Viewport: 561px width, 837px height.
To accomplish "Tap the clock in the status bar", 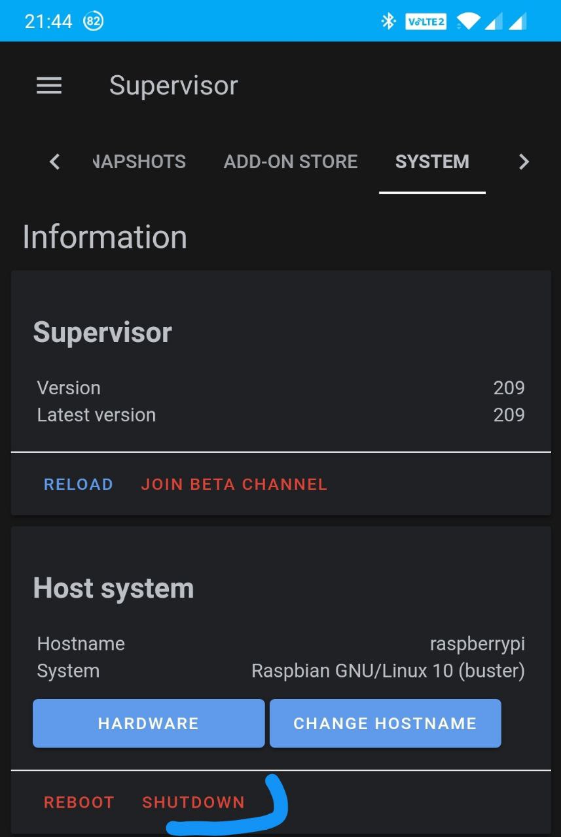I will tap(48, 22).
